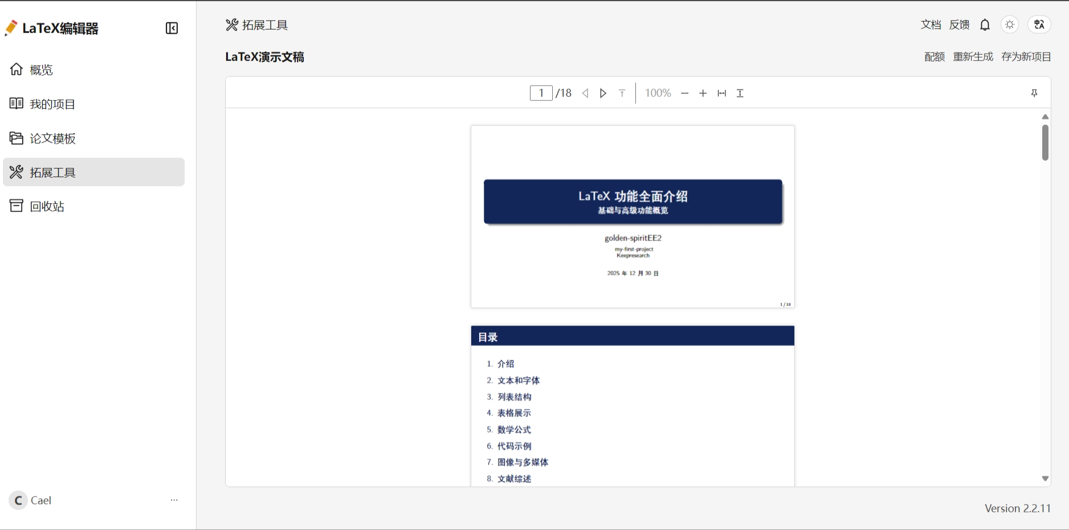Click the 重新生成 button
This screenshot has height=530, width=1069.
(973, 57)
